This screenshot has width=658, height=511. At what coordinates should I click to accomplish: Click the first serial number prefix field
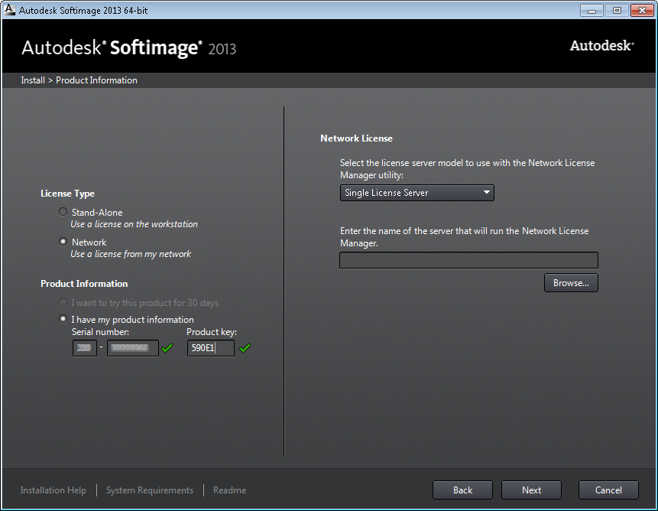pos(84,348)
